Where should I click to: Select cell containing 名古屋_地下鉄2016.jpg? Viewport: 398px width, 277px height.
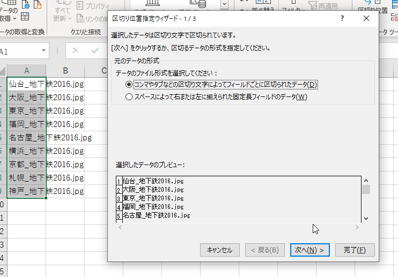coord(26,138)
